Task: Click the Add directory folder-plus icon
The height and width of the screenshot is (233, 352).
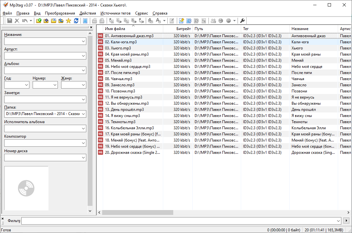Action: pos(46,21)
